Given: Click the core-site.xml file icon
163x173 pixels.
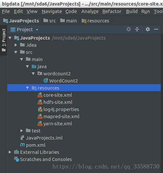Looking at the screenshot, I should coord(40,95).
